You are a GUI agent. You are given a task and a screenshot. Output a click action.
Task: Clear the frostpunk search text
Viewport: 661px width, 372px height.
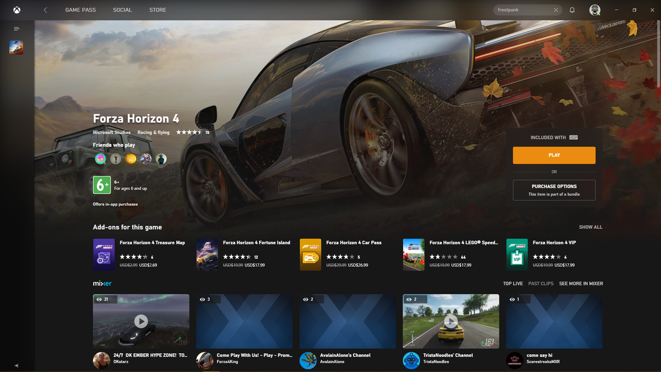pyautogui.click(x=556, y=10)
